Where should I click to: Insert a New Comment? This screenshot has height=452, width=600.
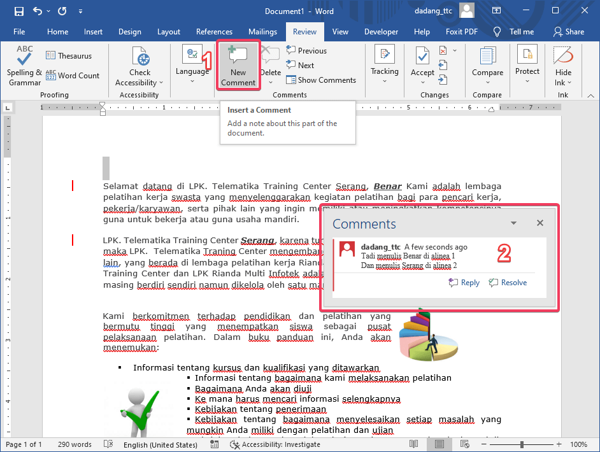tap(238, 64)
